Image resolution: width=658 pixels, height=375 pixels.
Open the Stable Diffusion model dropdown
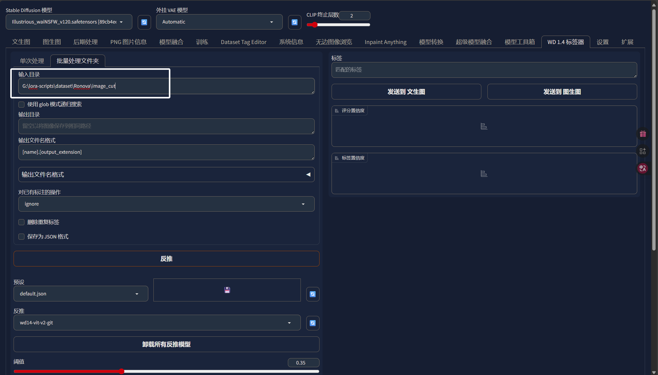click(69, 22)
